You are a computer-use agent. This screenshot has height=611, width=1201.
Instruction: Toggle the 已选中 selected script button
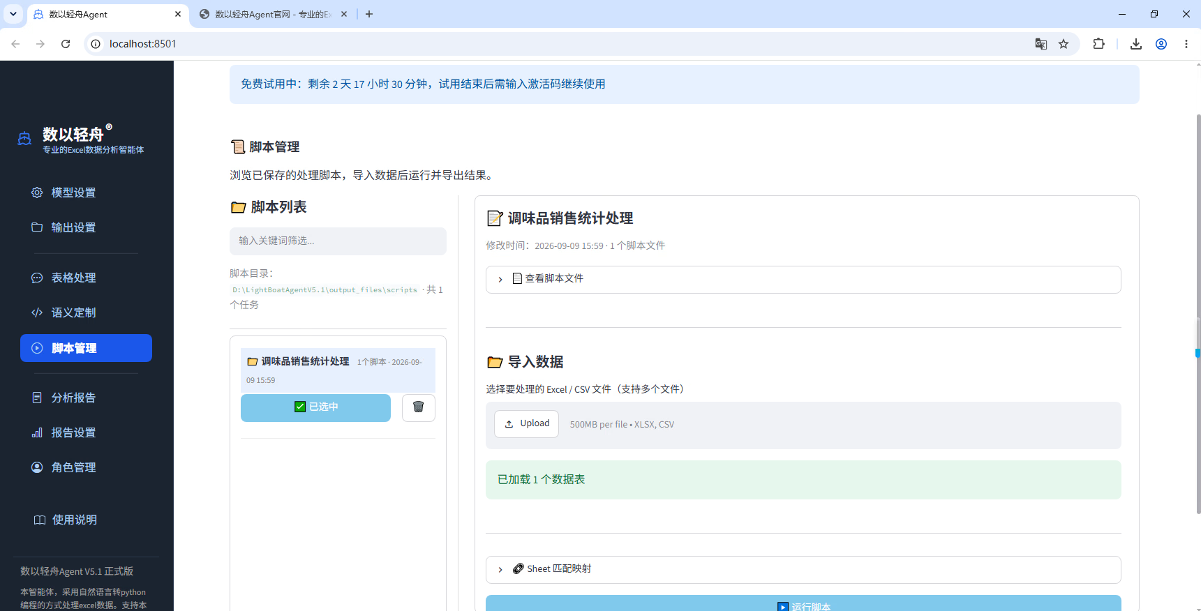click(315, 407)
